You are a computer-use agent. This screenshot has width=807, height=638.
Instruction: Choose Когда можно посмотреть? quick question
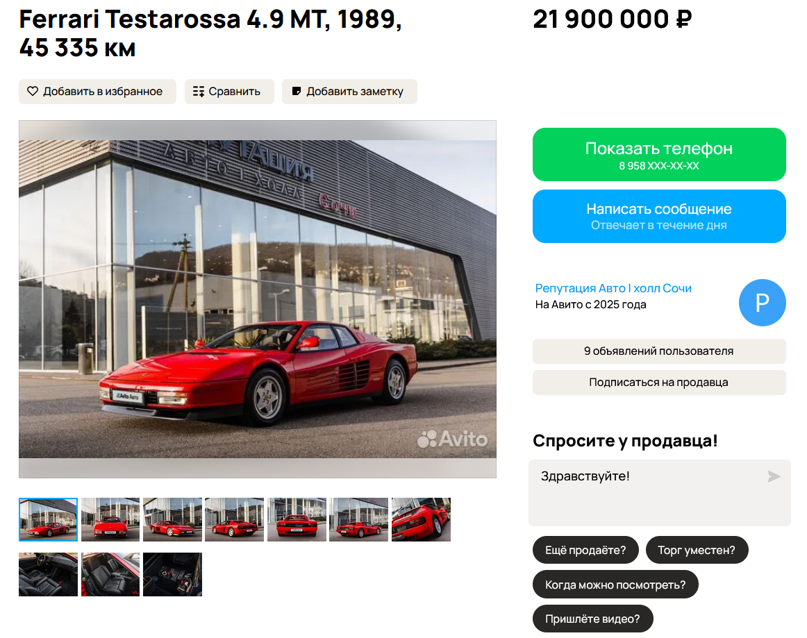[x=615, y=585]
